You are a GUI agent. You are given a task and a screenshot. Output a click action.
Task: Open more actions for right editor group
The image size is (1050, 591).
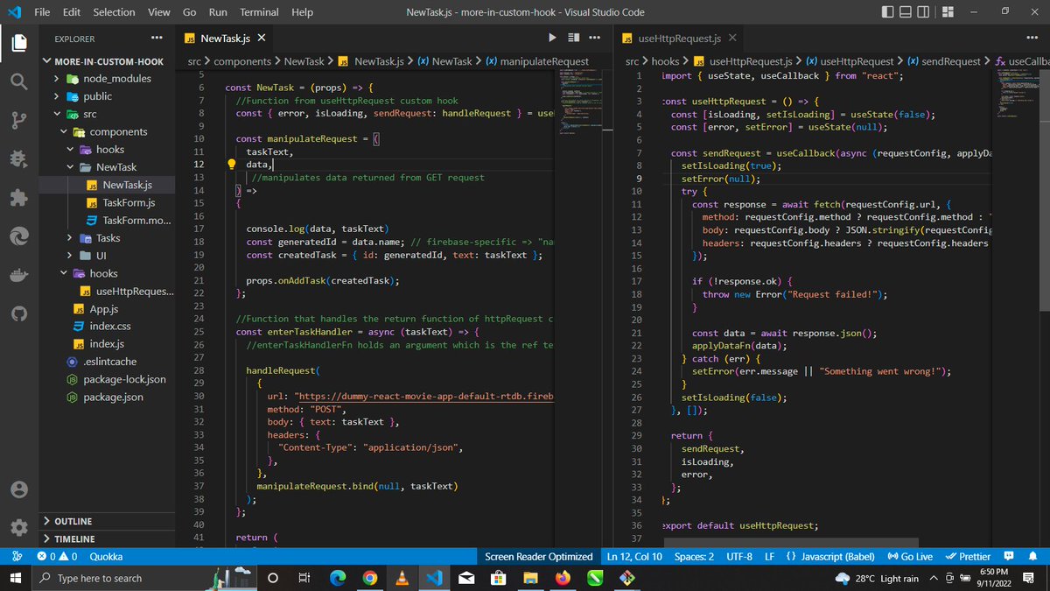[x=1032, y=38]
